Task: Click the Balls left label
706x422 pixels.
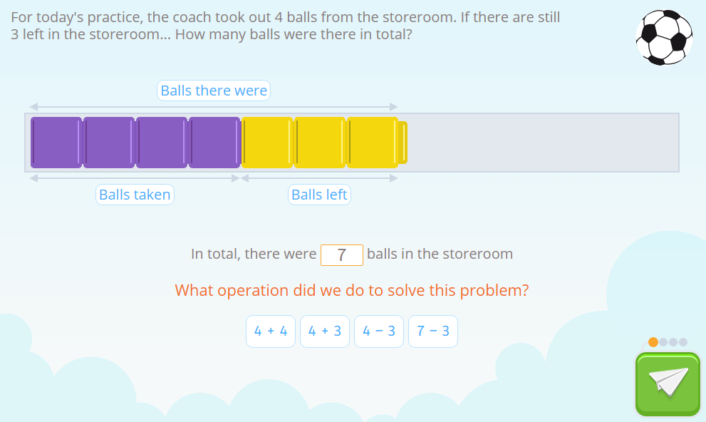Action: tap(319, 194)
